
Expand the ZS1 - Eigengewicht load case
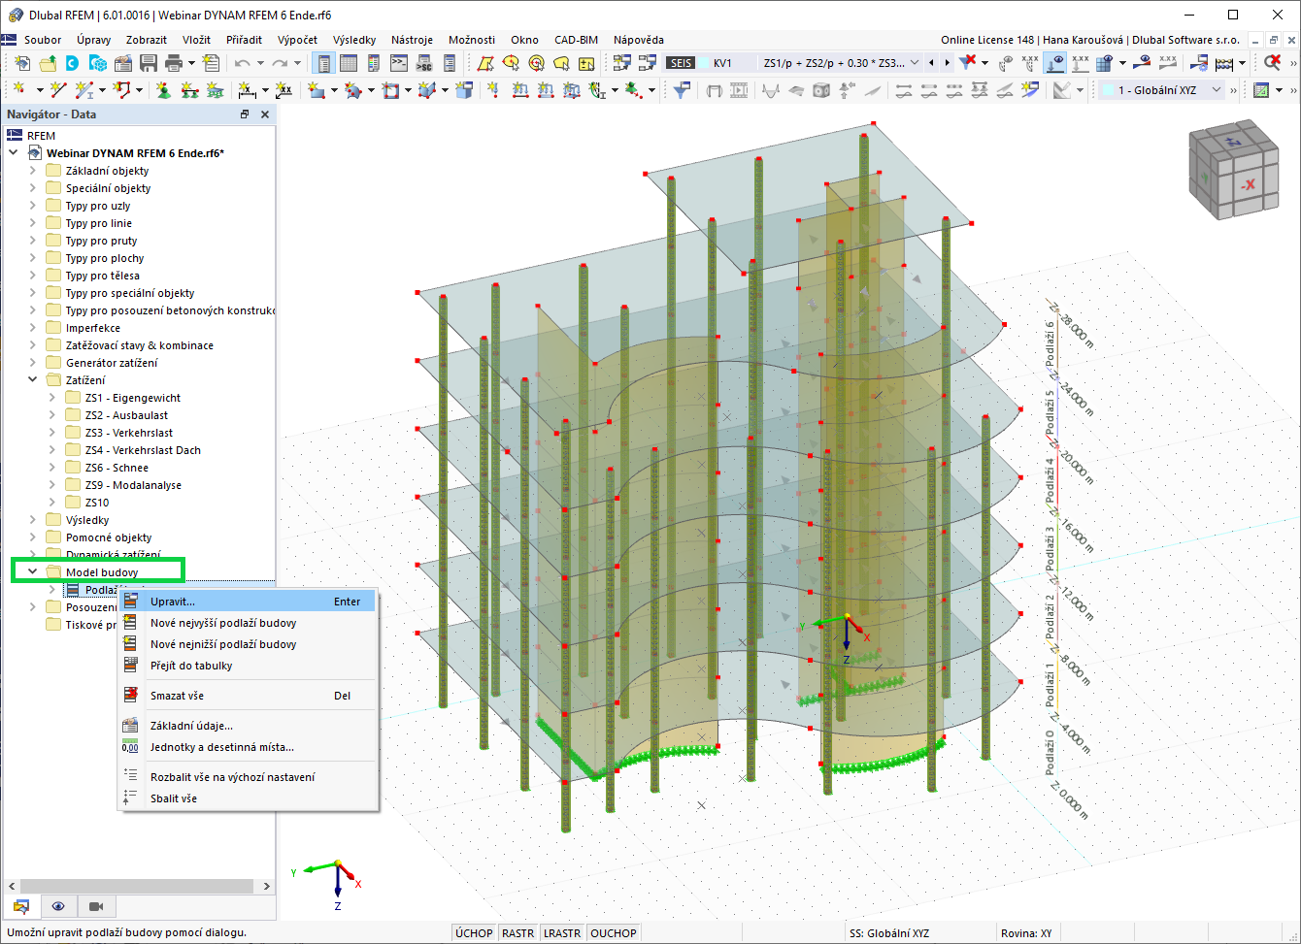tap(51, 398)
